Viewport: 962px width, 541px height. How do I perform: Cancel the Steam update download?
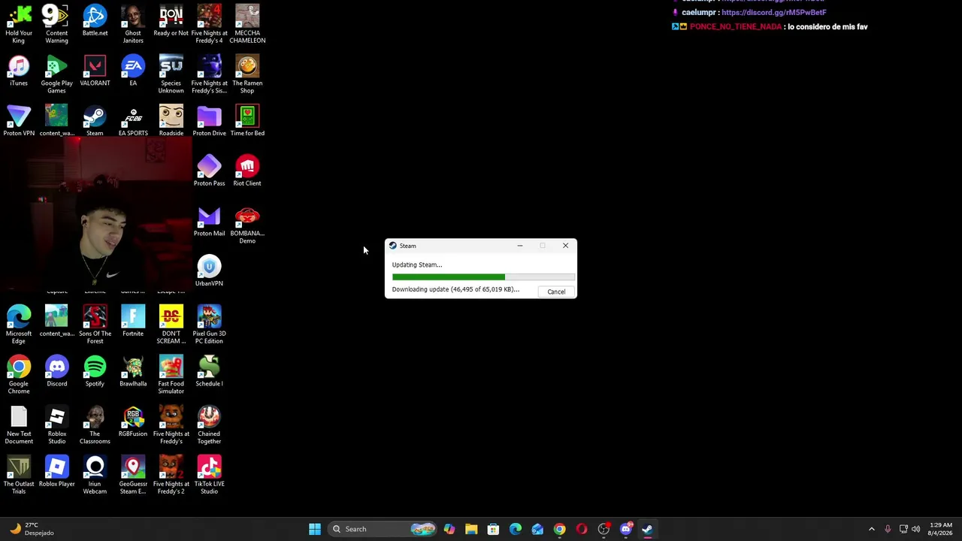[x=556, y=292]
